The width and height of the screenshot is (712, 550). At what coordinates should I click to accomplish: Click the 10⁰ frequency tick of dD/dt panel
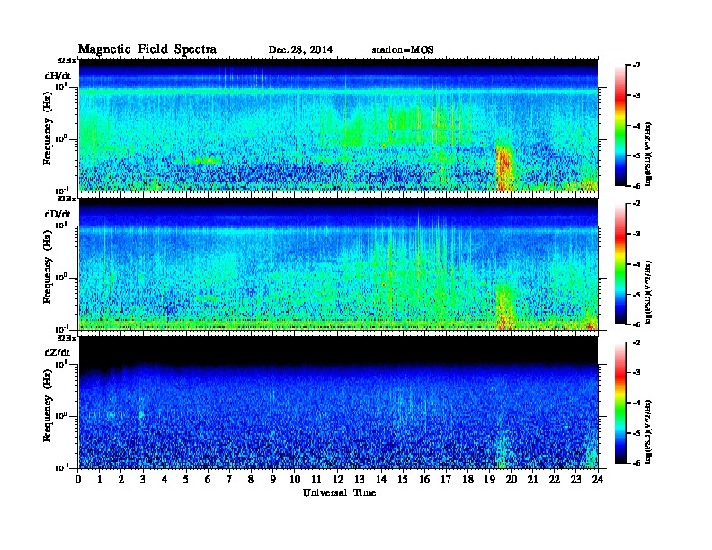(61, 278)
